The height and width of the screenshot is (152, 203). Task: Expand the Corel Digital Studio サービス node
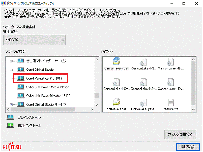[11, 104]
